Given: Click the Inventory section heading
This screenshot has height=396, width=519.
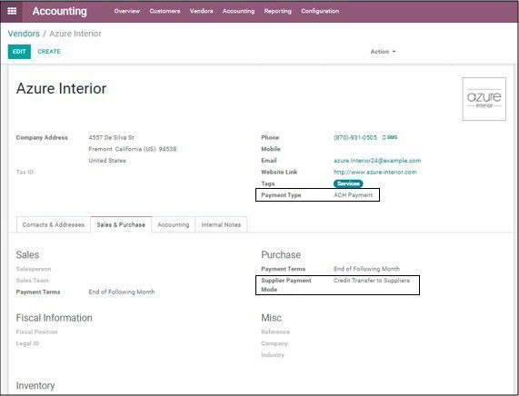Looking at the screenshot, I should (x=35, y=386).
